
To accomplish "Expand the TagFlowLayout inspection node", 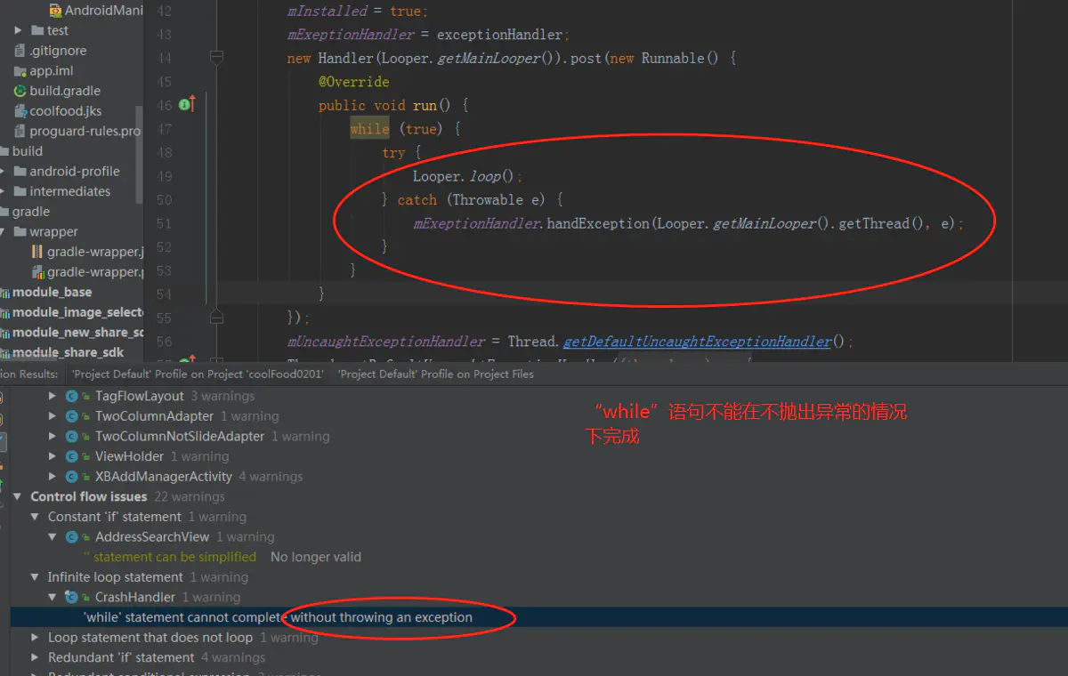I will pos(53,396).
